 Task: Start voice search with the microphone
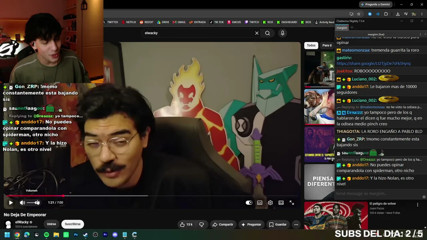click(283, 33)
